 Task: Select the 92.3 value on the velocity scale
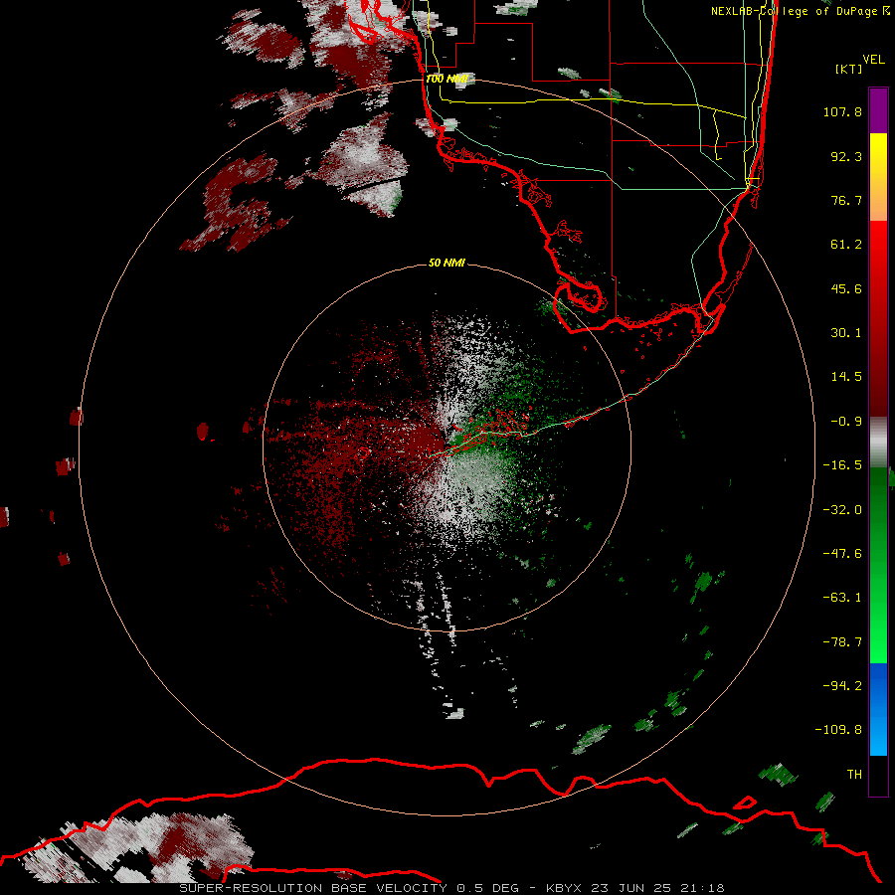coord(846,156)
